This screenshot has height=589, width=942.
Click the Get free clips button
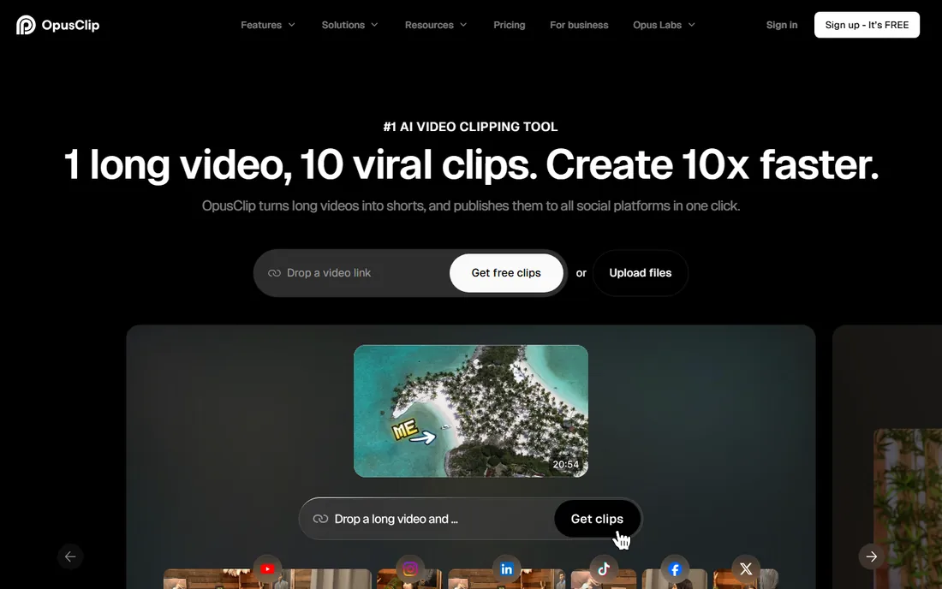[x=506, y=273]
